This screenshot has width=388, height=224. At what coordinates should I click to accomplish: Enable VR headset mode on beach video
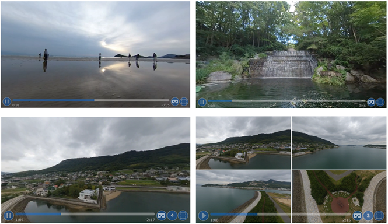[175, 101]
